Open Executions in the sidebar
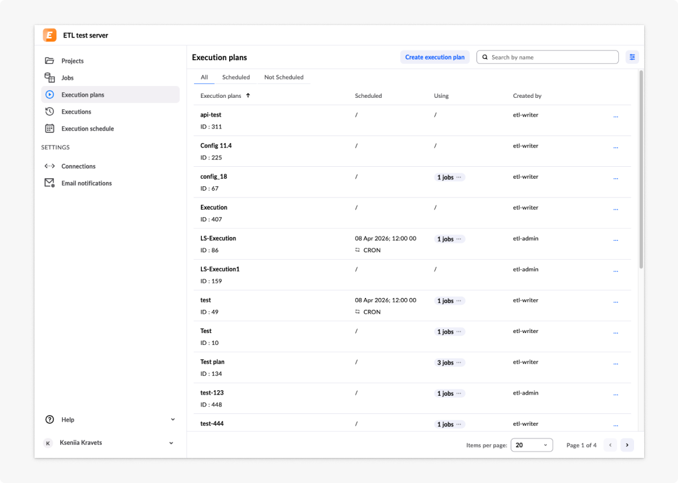The image size is (678, 483). click(x=110, y=112)
